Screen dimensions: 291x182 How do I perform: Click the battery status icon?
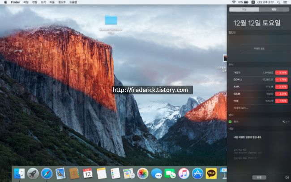(246, 2)
